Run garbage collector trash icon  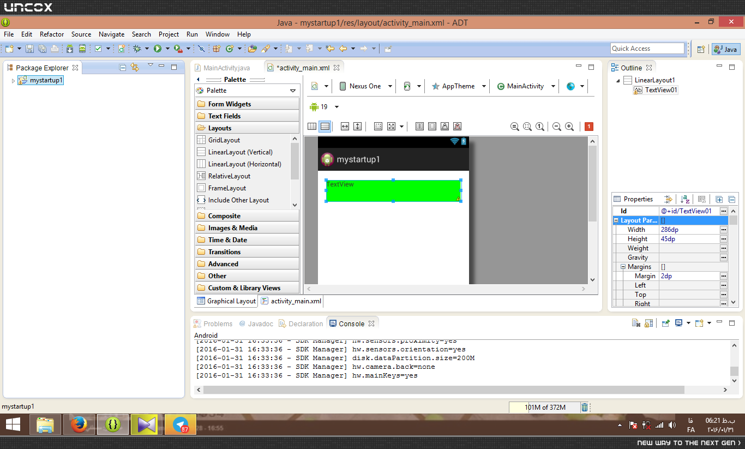pos(585,407)
